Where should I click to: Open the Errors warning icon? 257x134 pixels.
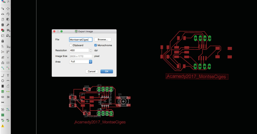pos(3,126)
